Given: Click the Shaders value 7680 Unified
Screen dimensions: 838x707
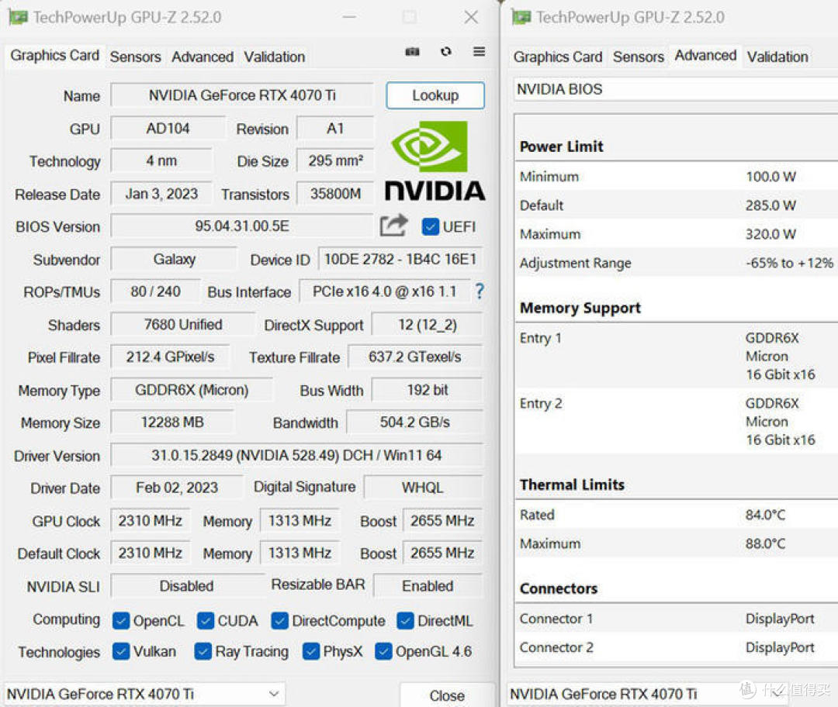Looking at the screenshot, I should point(183,325).
